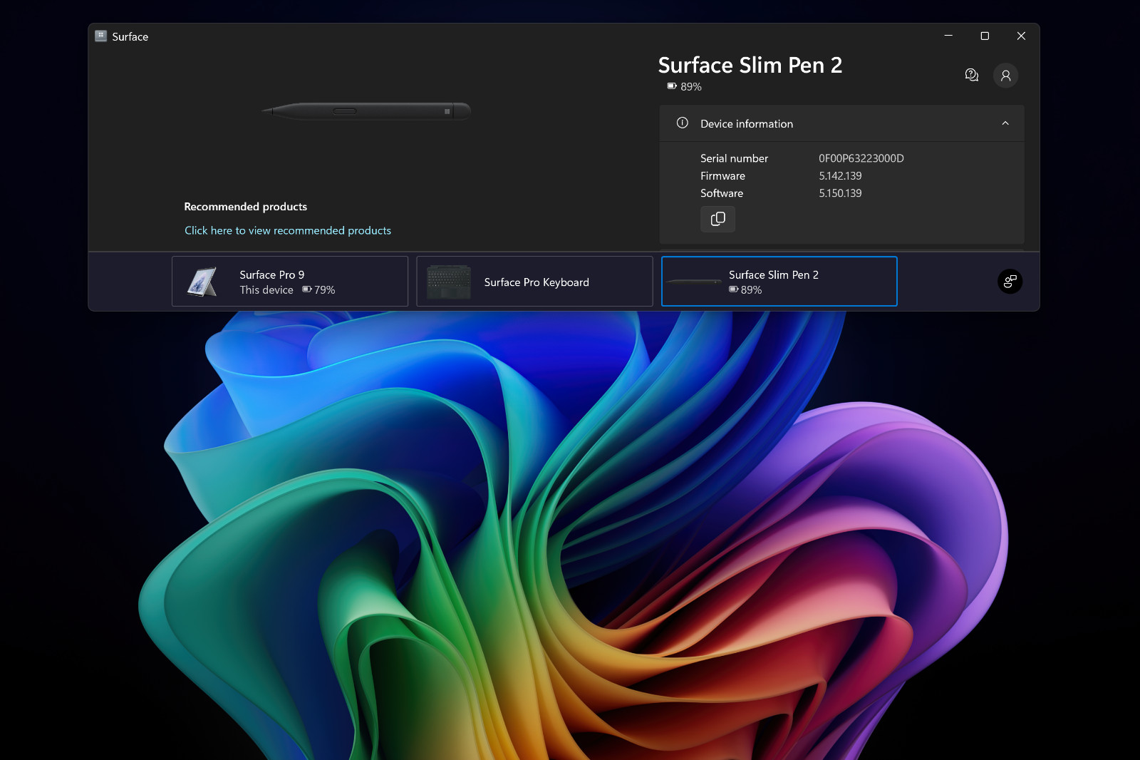Click the battery icon under Surface Slim Pen 2 title
Image resolution: width=1140 pixels, height=760 pixels.
point(672,86)
